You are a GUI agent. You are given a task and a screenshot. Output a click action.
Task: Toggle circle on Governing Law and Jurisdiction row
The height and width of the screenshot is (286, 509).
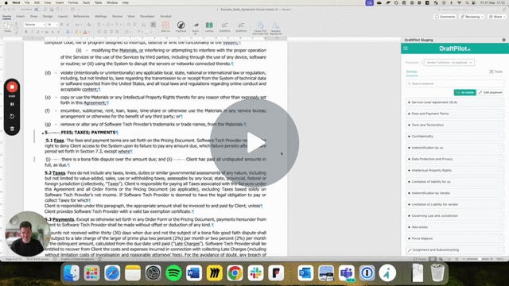tap(500, 215)
